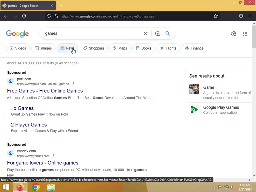Open the Windows Start menu

coord(6,187)
